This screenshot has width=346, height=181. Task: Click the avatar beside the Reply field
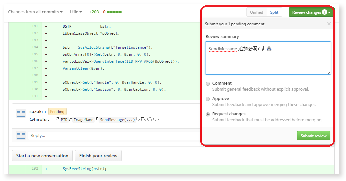click(x=21, y=135)
